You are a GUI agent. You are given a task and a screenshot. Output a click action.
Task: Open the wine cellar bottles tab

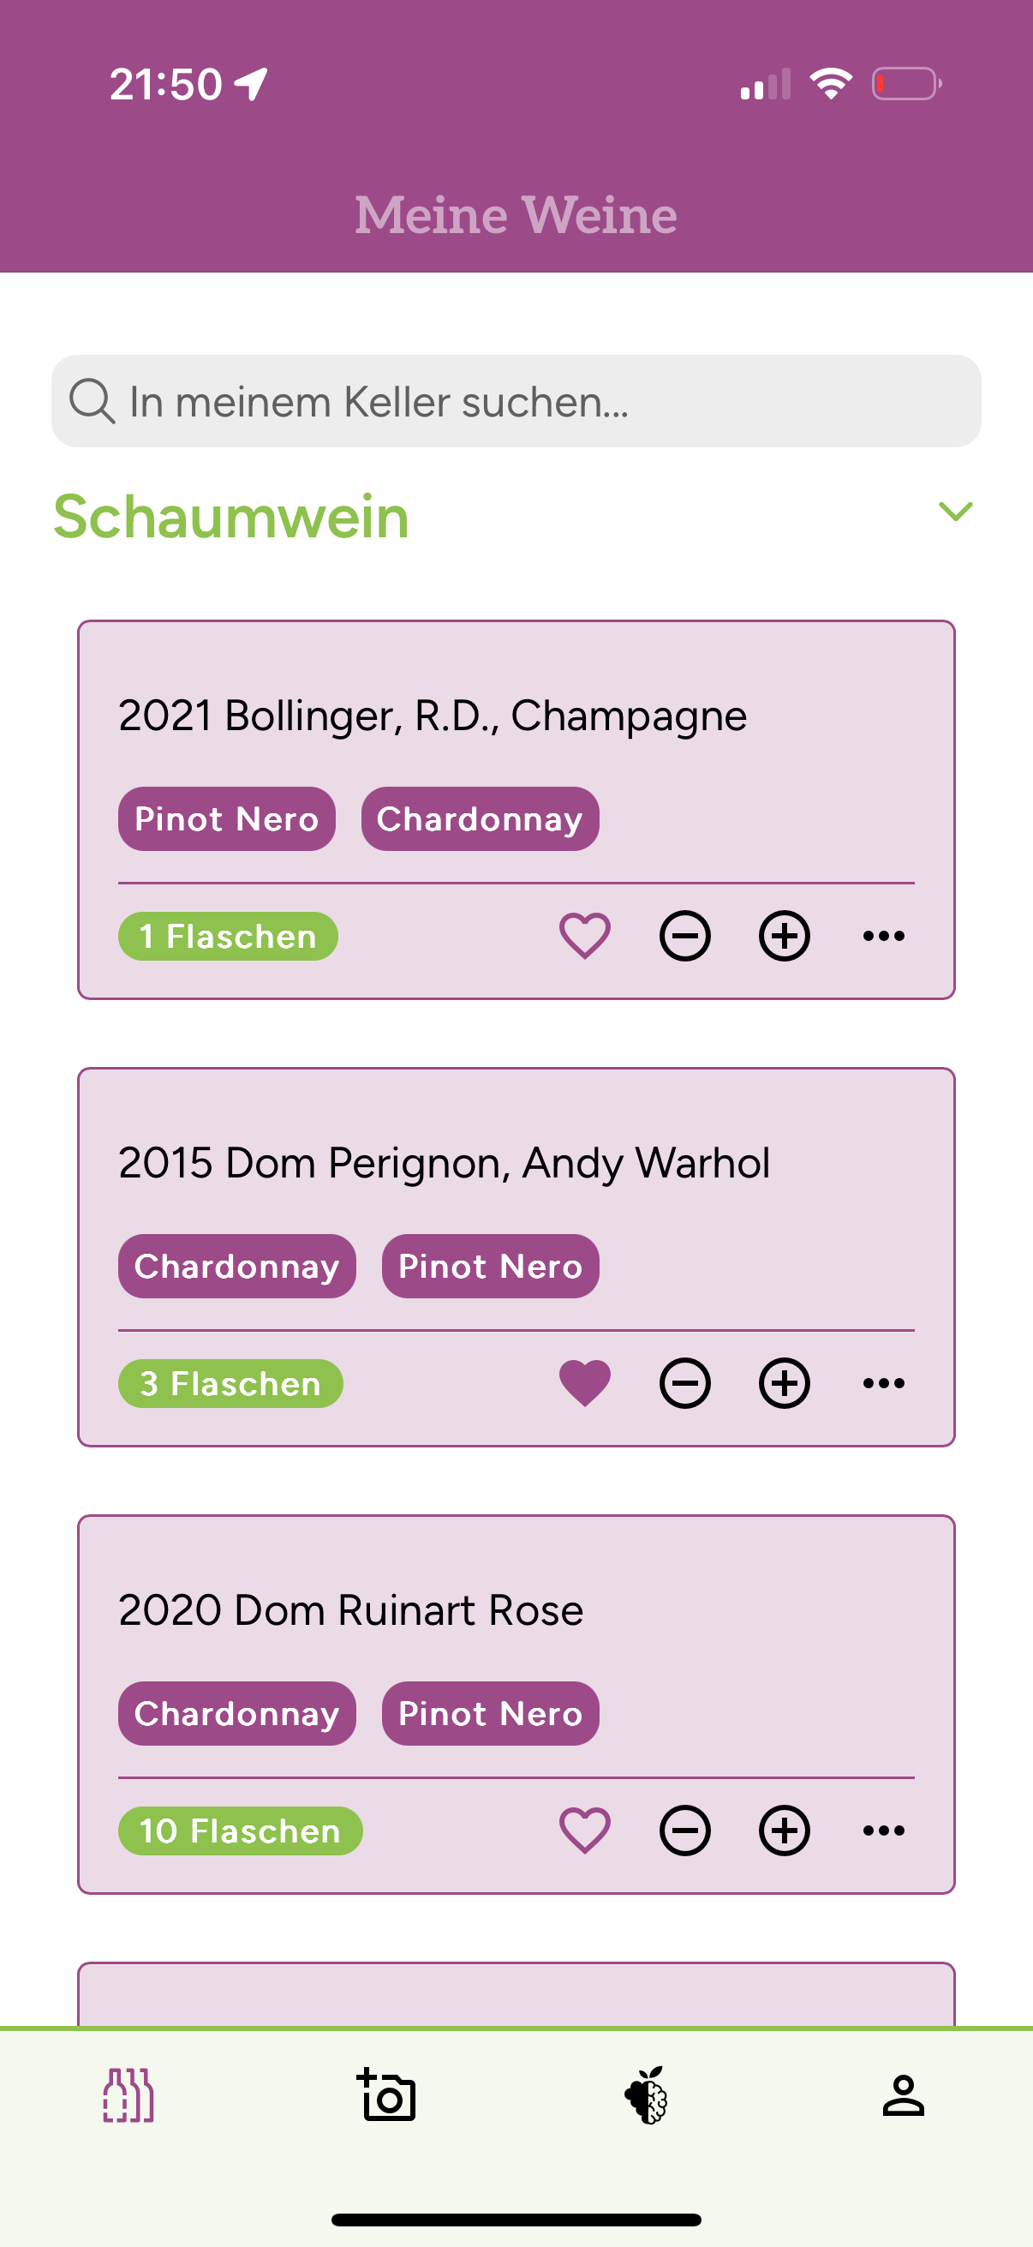129,2095
